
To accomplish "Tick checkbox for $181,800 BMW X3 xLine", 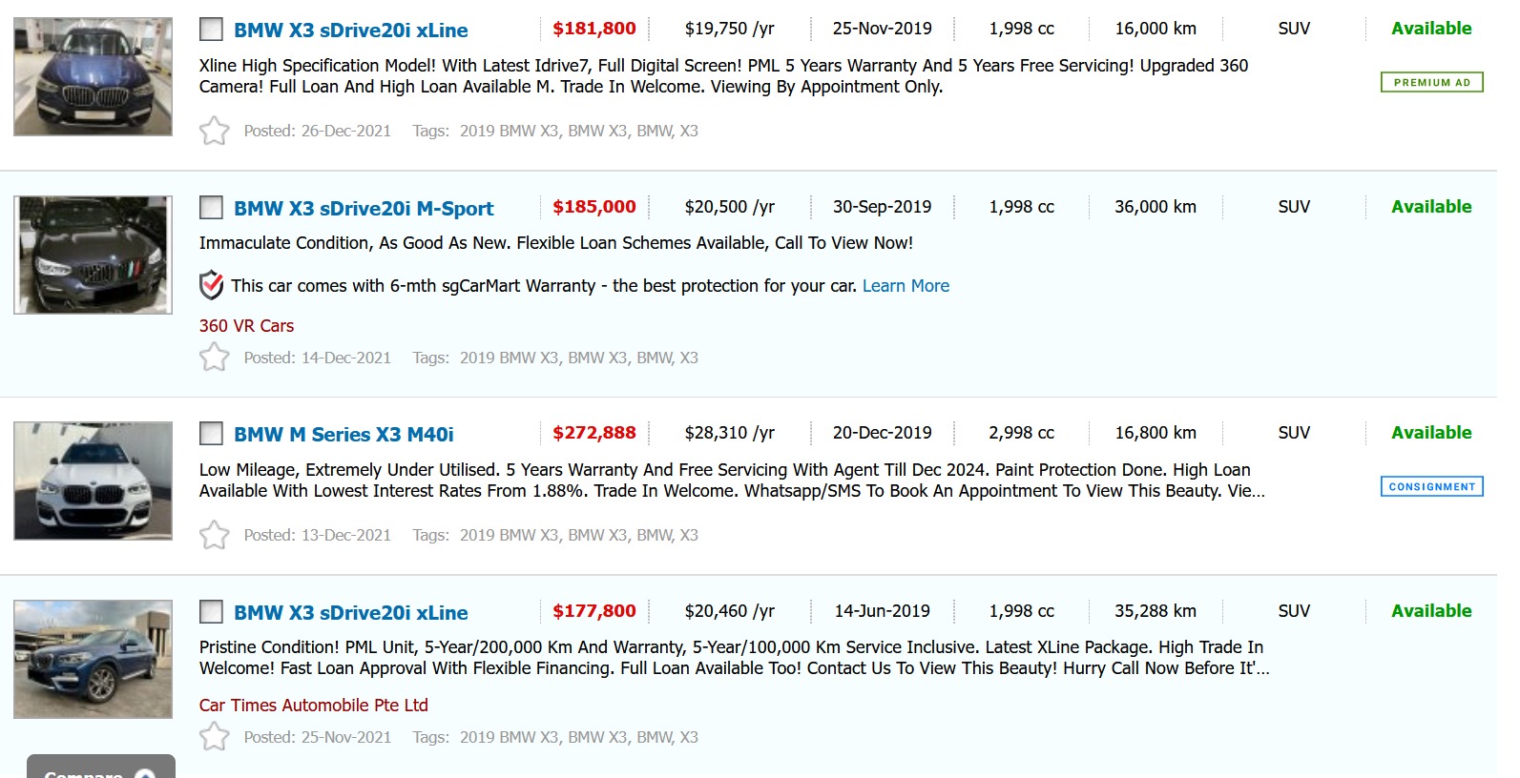I will (x=211, y=30).
